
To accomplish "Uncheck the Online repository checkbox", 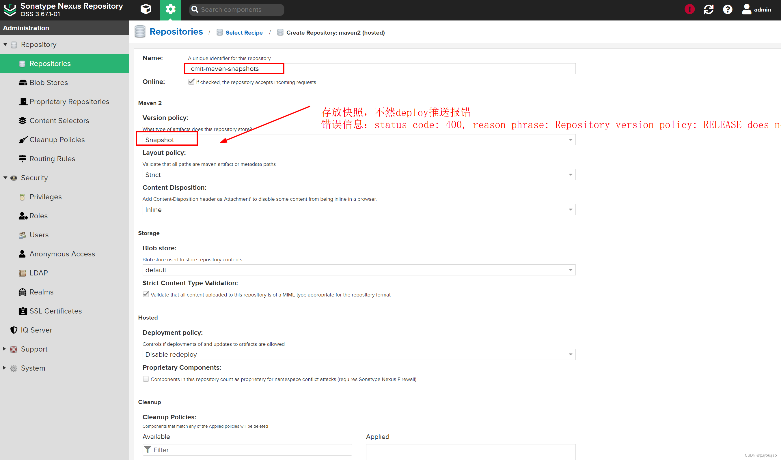I will click(x=191, y=82).
